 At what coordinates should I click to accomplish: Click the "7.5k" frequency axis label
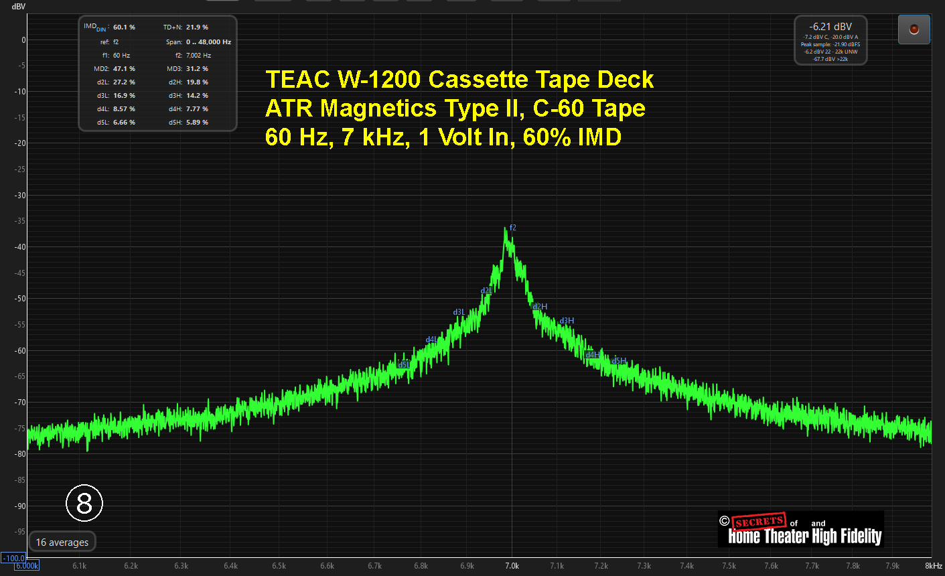(729, 566)
